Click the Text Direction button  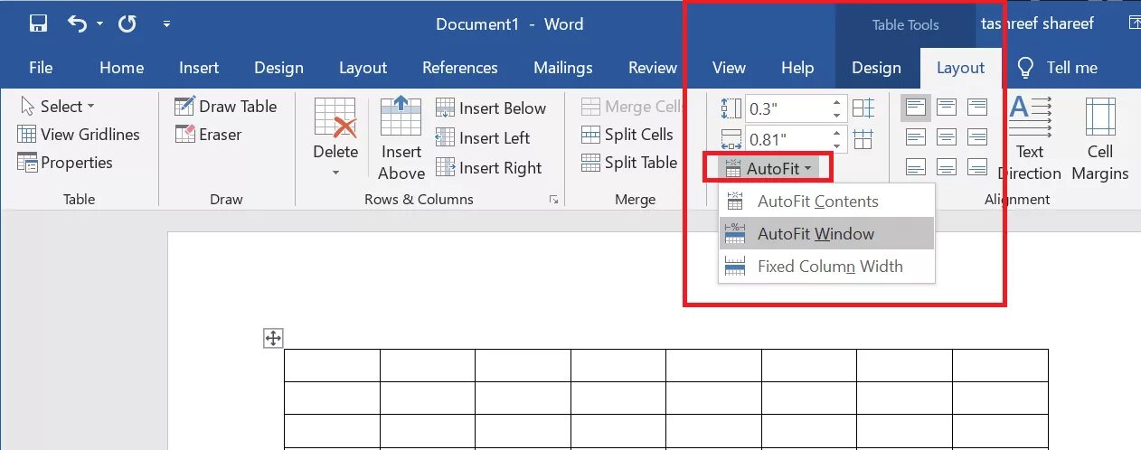click(1030, 139)
